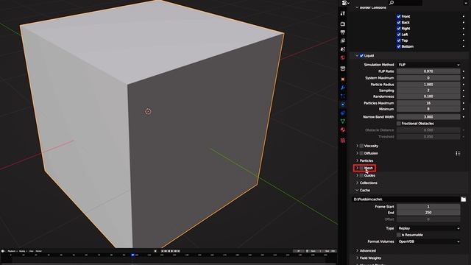The width and height of the screenshot is (471, 265).
Task: Click the Randomness value slider
Action: [x=428, y=96]
